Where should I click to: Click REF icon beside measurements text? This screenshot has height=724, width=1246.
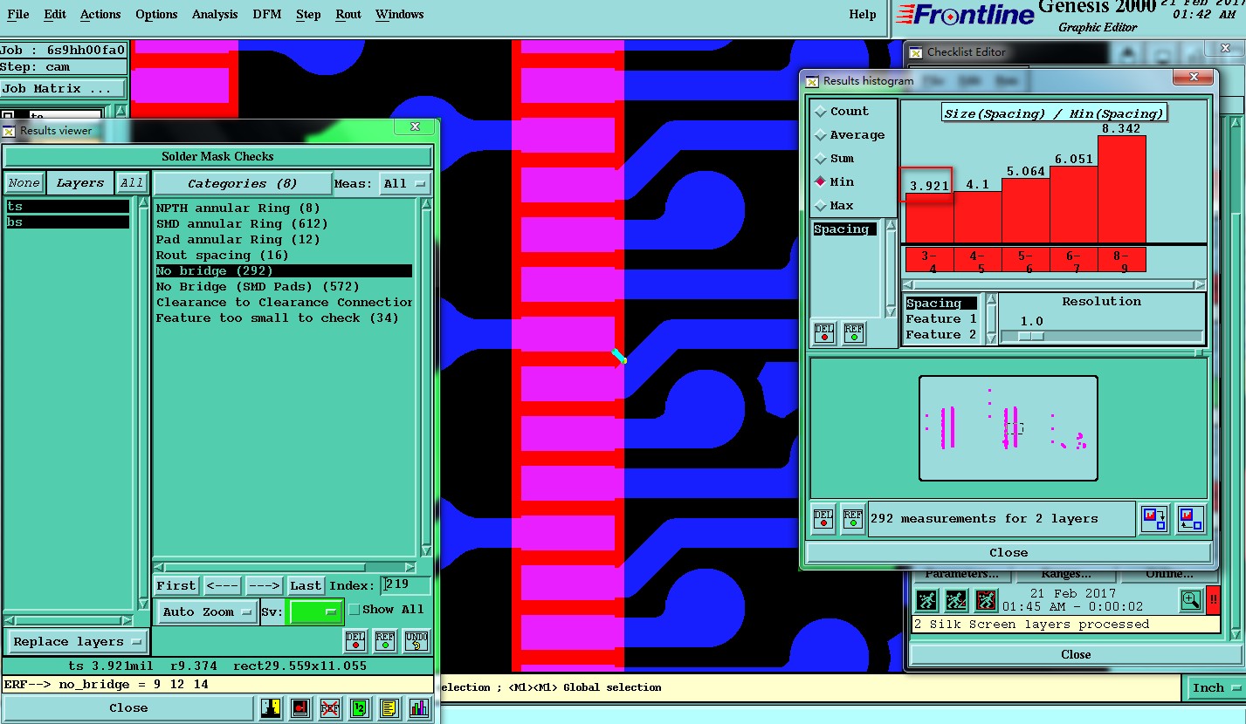[x=853, y=518]
